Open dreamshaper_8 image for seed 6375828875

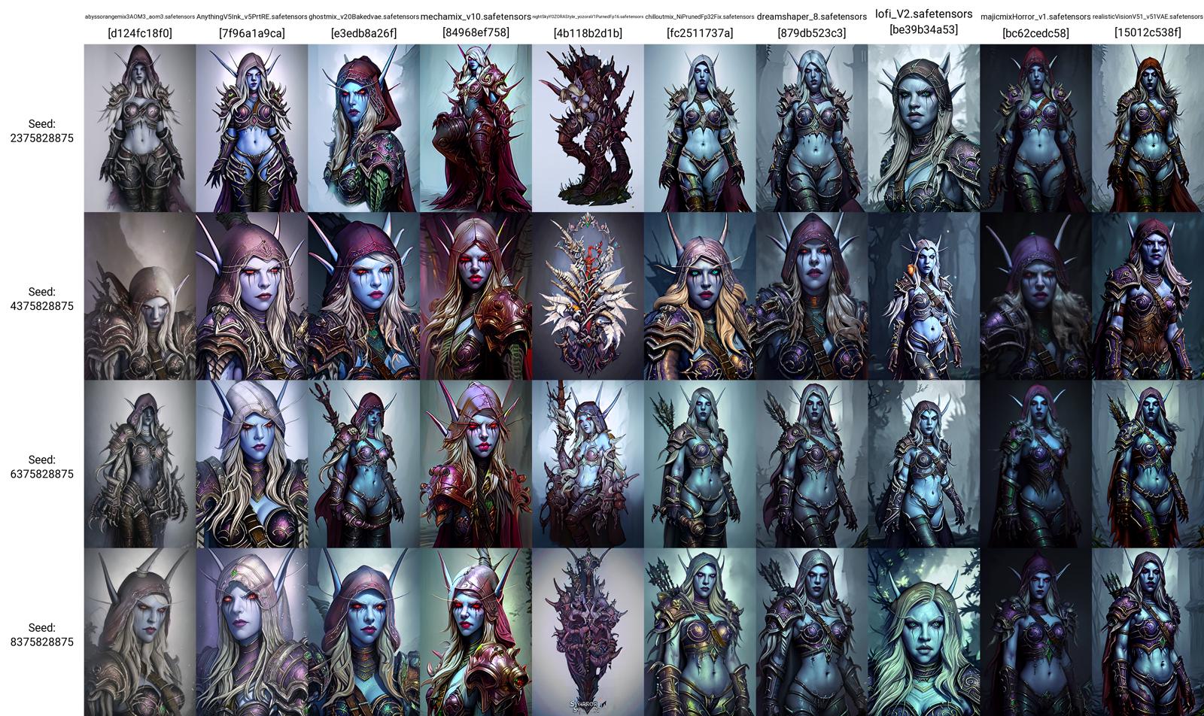tap(812, 463)
